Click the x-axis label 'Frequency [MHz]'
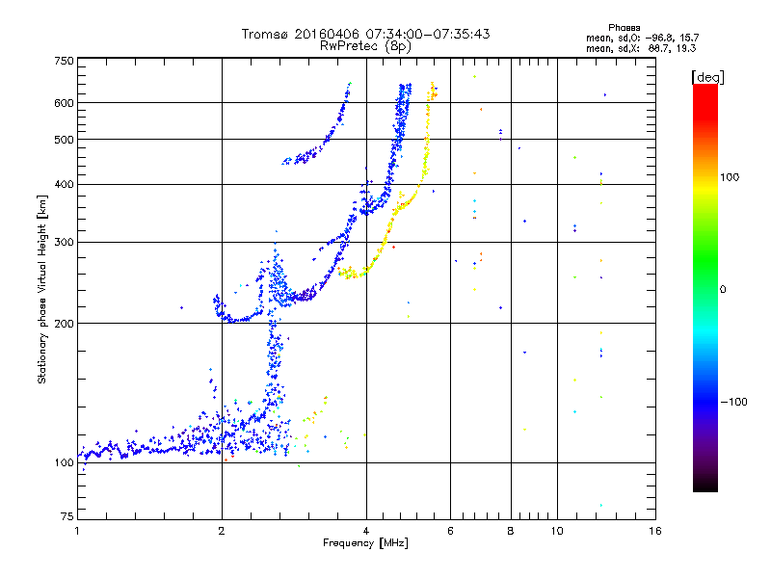771x578 pixels. click(x=365, y=543)
